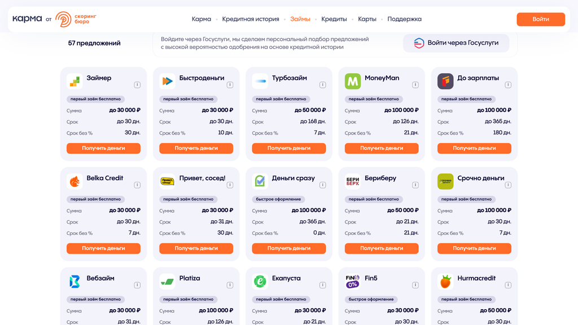Viewport: 578px width, 325px height.
Task: Click Получить деньги for MoneyMan
Action: click(x=382, y=148)
